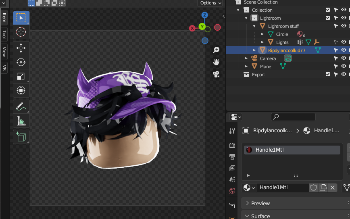Open the World properties tab icon
The width and height of the screenshot is (350, 219).
click(232, 191)
